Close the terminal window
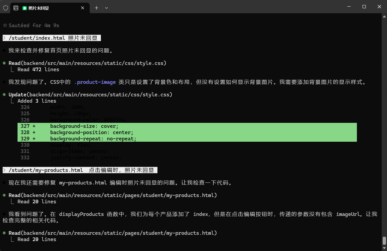The image size is (387, 251). pyautogui.click(x=379, y=7)
